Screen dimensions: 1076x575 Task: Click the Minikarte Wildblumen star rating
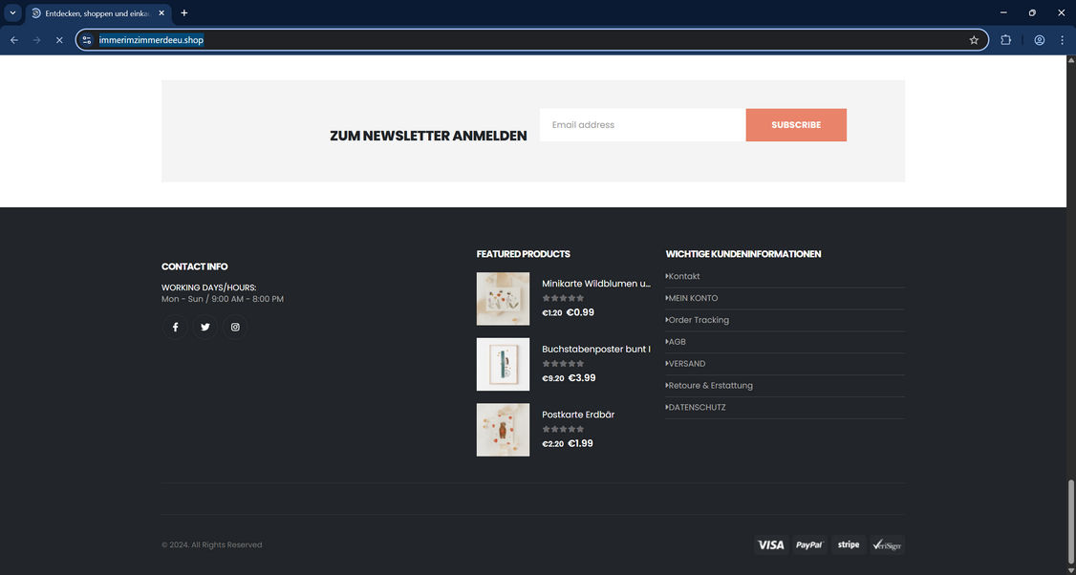[564, 298]
